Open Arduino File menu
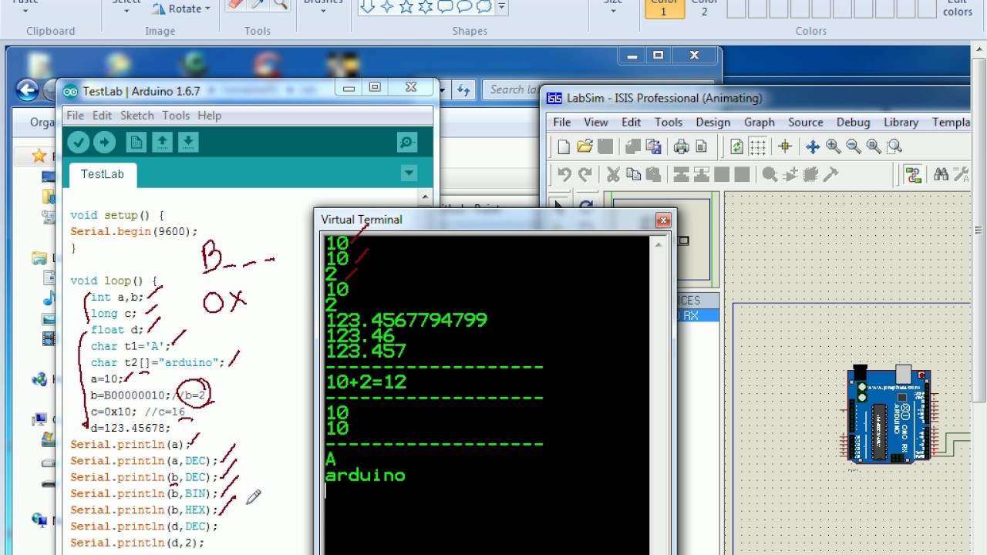The width and height of the screenshot is (987, 555). [x=75, y=116]
